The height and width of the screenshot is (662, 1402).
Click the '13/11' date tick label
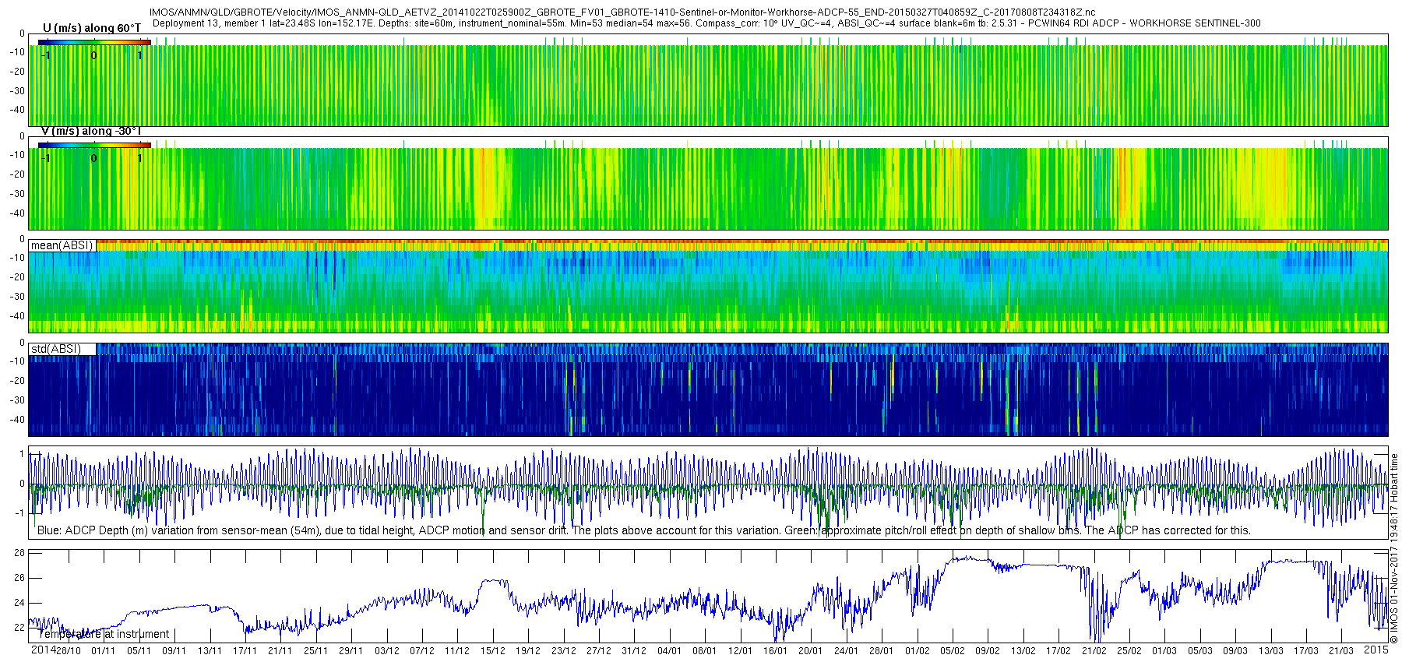pyautogui.click(x=210, y=651)
